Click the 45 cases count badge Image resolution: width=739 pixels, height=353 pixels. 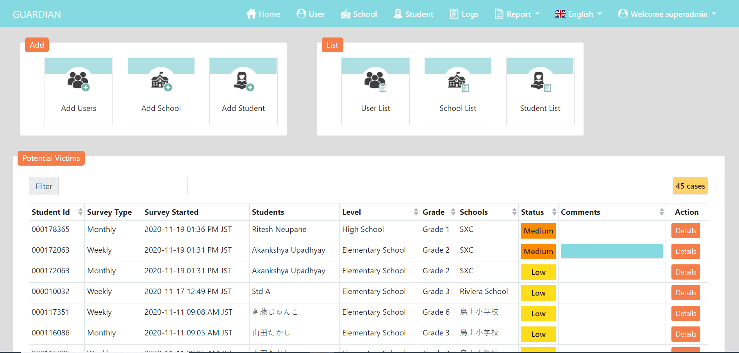click(690, 186)
